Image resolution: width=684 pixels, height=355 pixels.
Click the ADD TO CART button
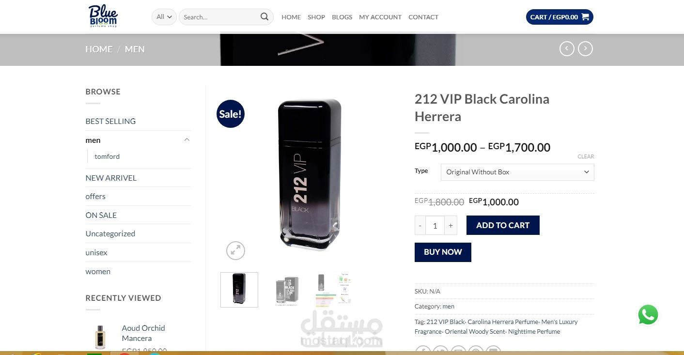(503, 225)
